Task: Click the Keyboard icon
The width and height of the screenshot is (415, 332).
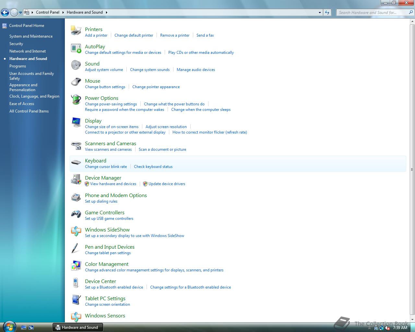Action: click(76, 162)
